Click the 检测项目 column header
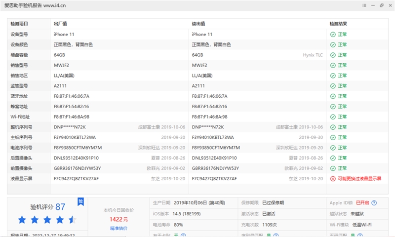Viewport: 395px width, 237px height. (x=20, y=24)
